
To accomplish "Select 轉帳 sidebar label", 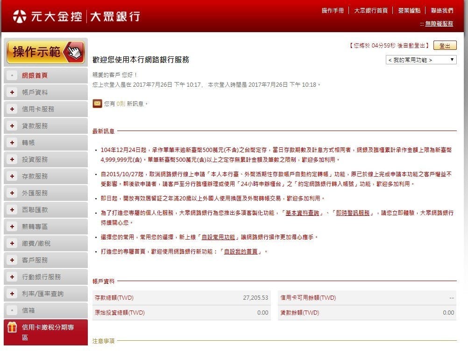I will (x=28, y=143).
